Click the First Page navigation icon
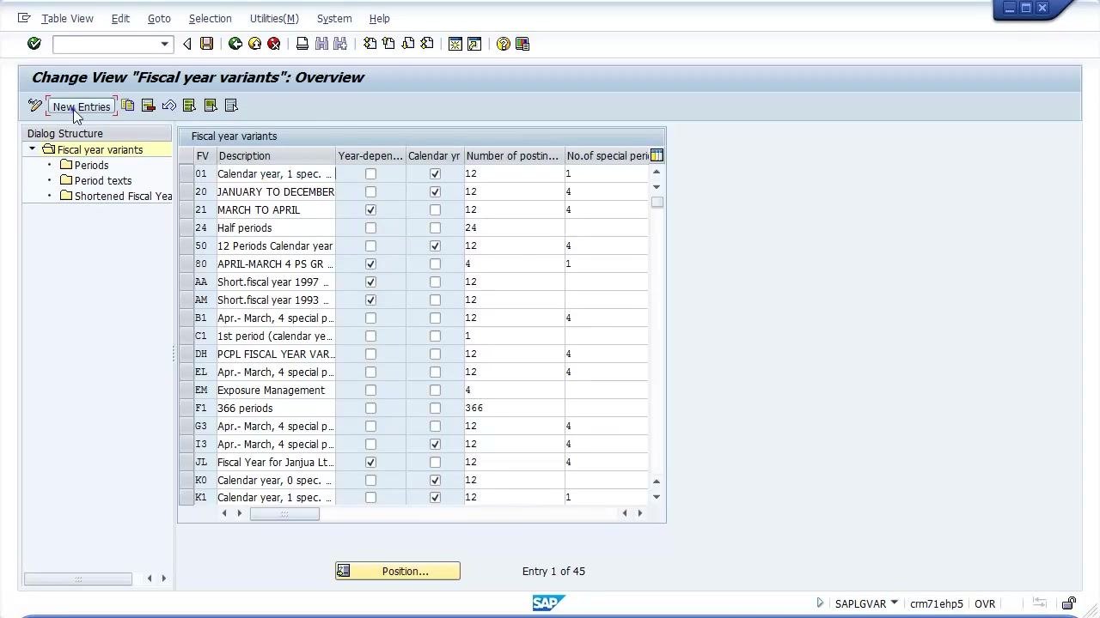 [x=370, y=44]
